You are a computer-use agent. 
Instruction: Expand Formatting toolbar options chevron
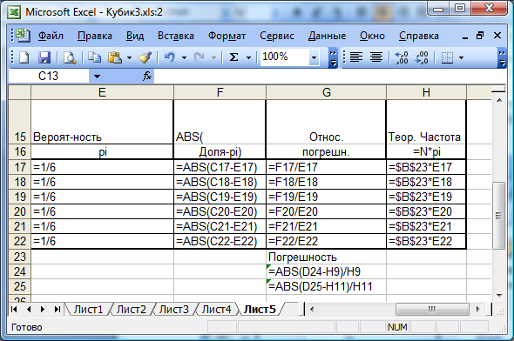502,58
